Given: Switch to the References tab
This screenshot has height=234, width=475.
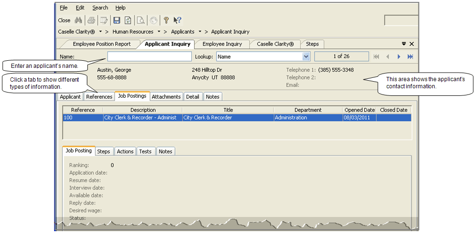Looking at the screenshot, I should [99, 97].
